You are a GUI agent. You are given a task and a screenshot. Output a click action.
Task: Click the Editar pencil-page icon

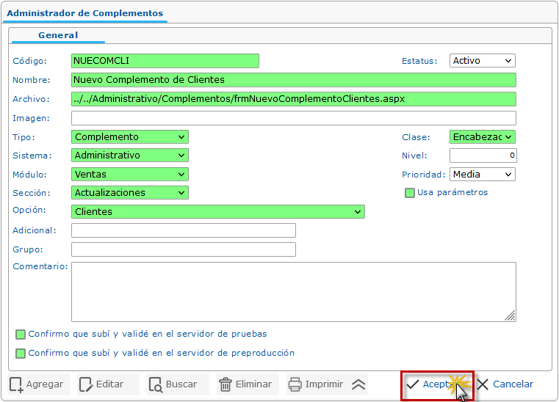(x=85, y=384)
